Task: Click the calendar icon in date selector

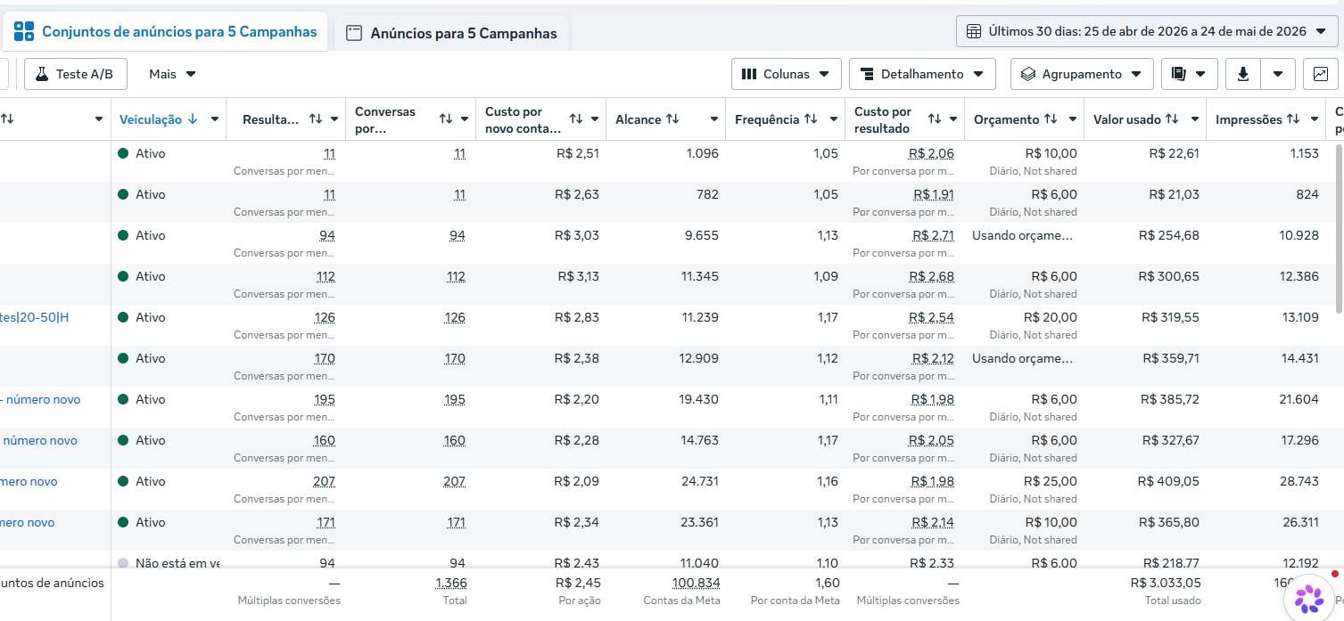Action: point(974,31)
